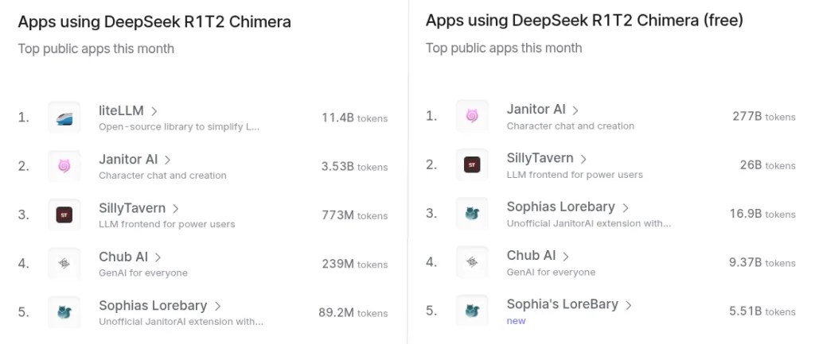The width and height of the screenshot is (815, 344).
Task: Click '26B tokens' value
Action: [768, 165]
